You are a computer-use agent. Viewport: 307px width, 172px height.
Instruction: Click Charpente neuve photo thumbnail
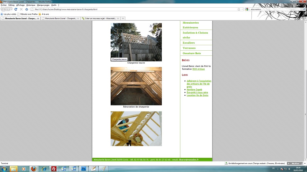point(136,42)
